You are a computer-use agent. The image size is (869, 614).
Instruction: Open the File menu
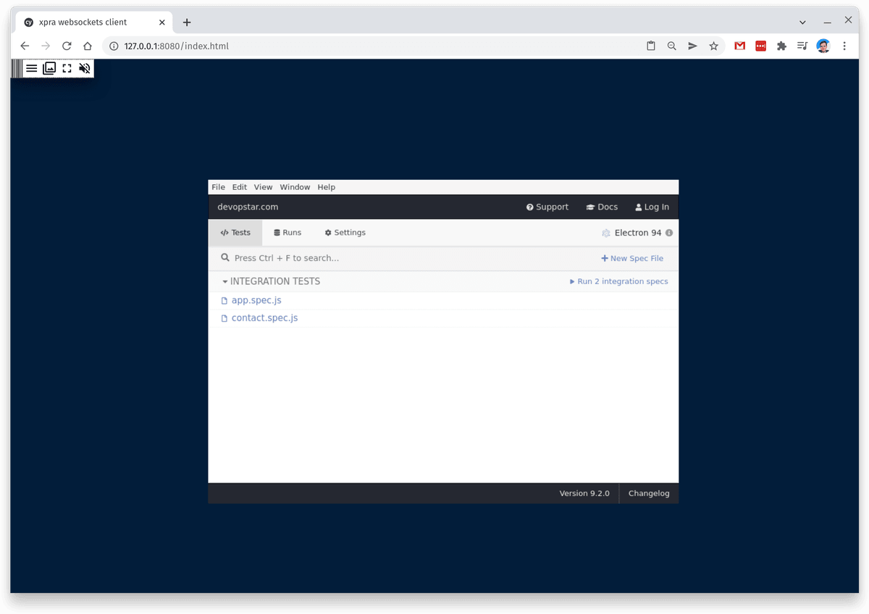coord(218,186)
